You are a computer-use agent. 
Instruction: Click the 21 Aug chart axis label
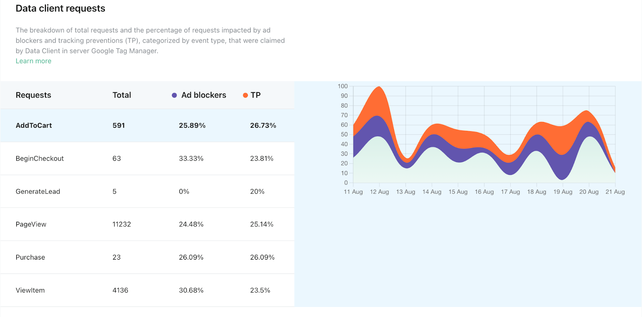615,192
